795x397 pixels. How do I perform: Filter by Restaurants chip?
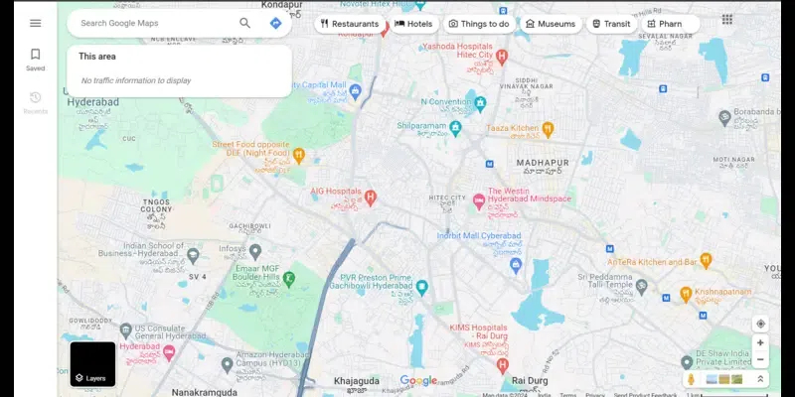pyautogui.click(x=350, y=24)
